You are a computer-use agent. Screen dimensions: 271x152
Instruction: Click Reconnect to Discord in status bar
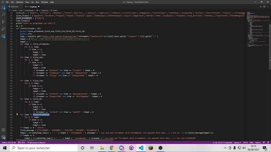[x=36, y=143]
